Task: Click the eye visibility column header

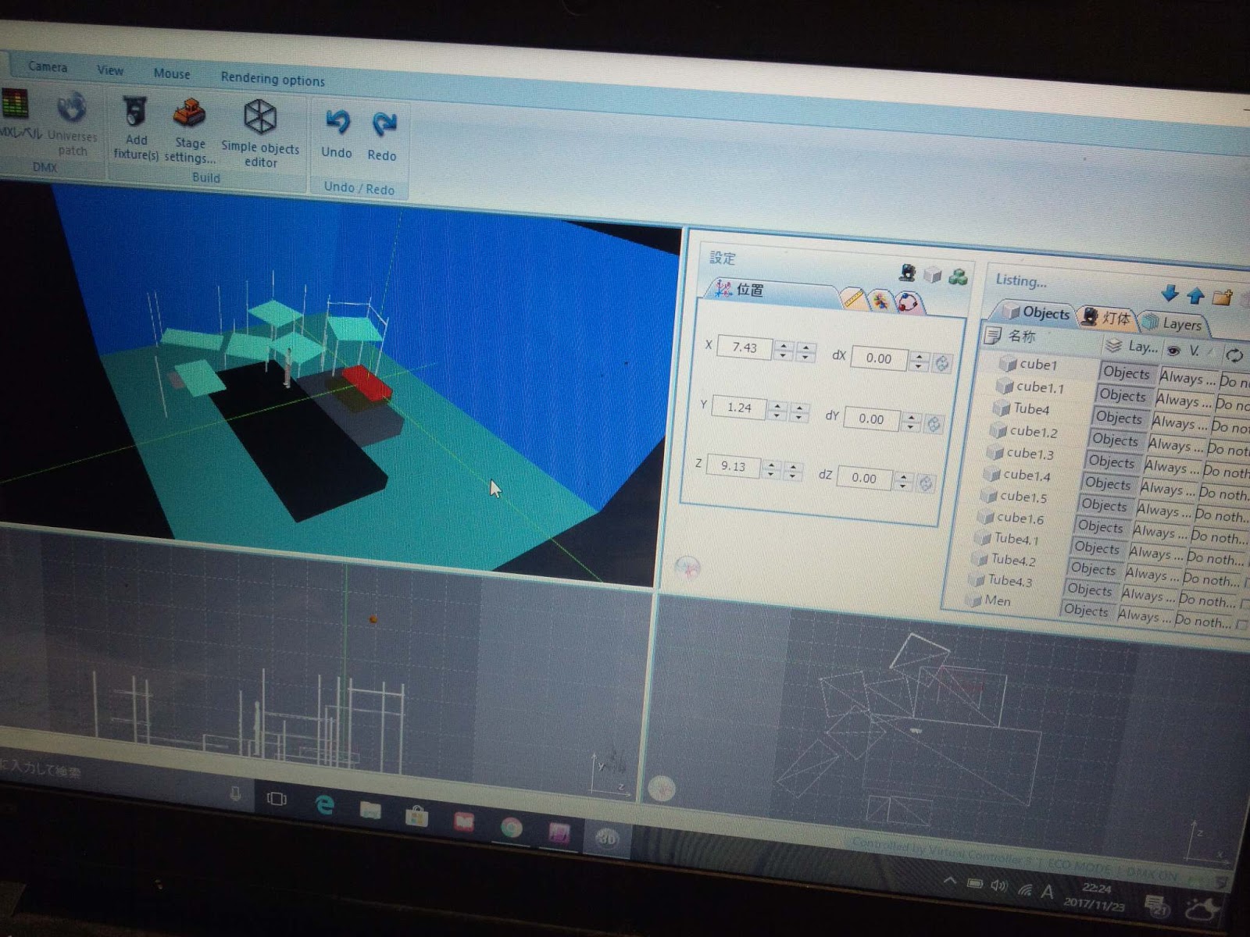Action: tap(1173, 351)
